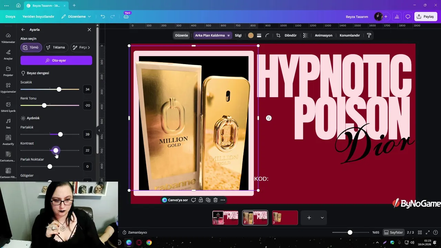Click Düzenle in the image toolbar
The width and height of the screenshot is (441, 248).
click(x=182, y=35)
